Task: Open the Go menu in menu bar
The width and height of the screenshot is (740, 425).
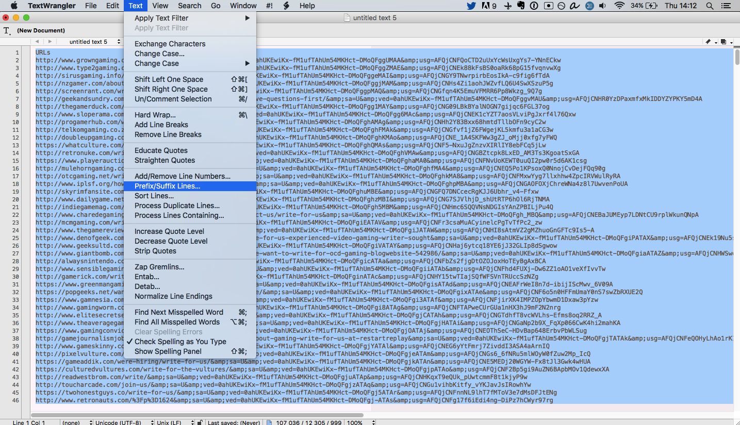Action: 216,6
